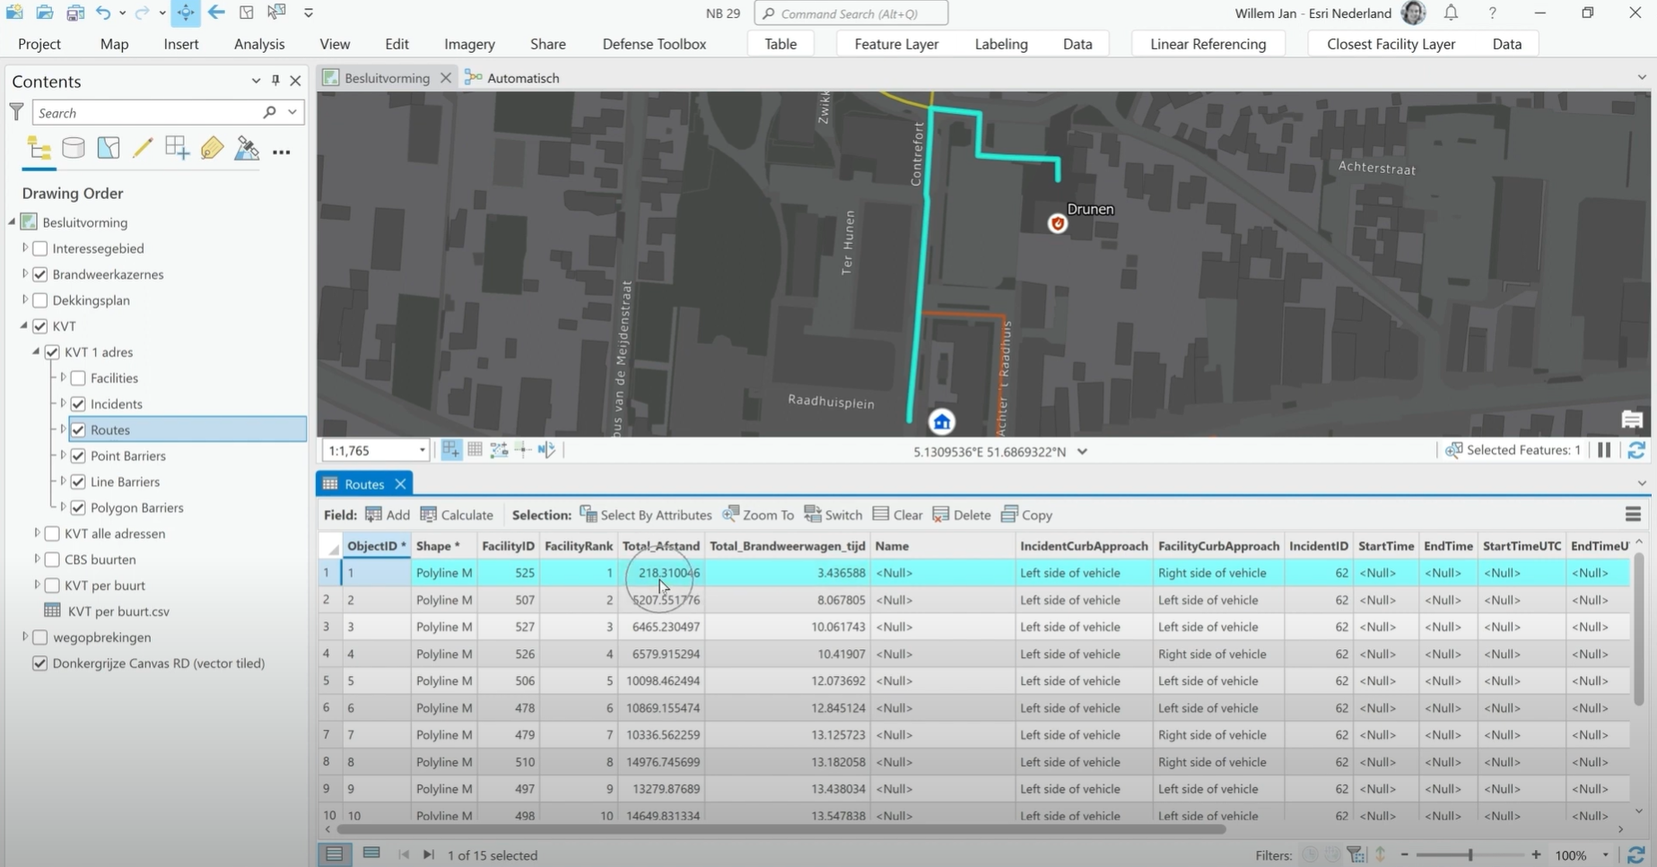Turn on CBS buurten layer
This screenshot has height=867, width=1657.
point(52,559)
